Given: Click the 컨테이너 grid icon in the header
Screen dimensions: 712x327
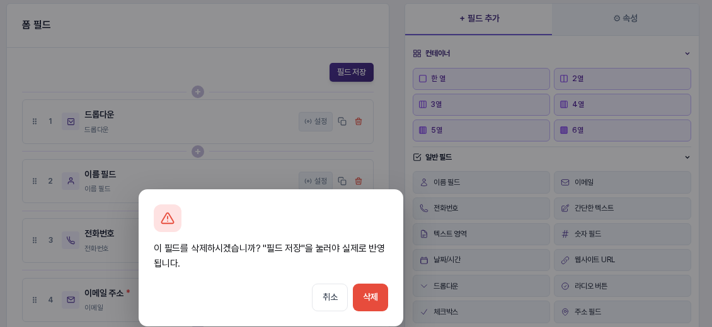Looking at the screenshot, I should pos(417,53).
